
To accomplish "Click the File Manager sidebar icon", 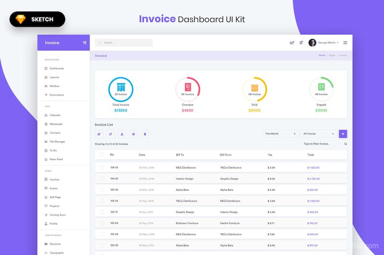I will 46,142.
